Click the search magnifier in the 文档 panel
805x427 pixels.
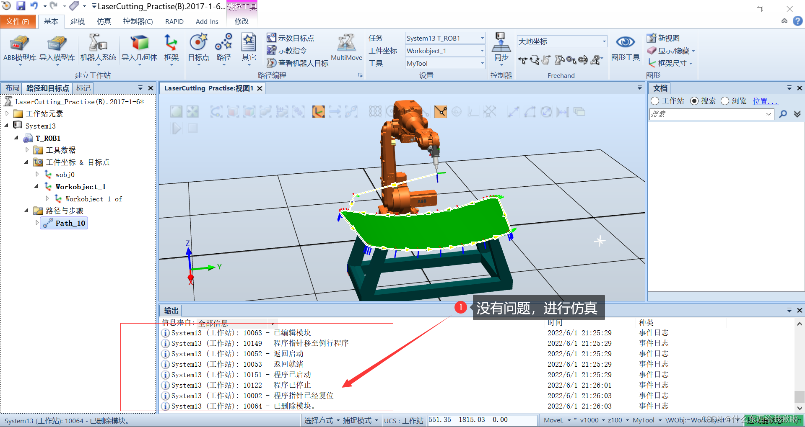pyautogui.click(x=783, y=114)
